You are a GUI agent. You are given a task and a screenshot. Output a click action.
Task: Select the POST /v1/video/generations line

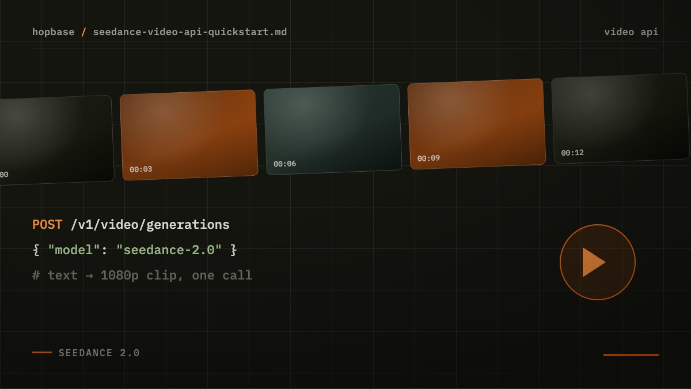point(131,224)
